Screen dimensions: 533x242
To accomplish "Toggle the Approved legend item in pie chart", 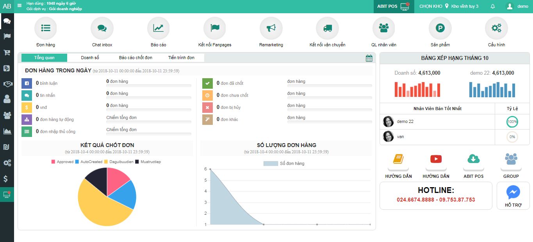I will (62, 161).
